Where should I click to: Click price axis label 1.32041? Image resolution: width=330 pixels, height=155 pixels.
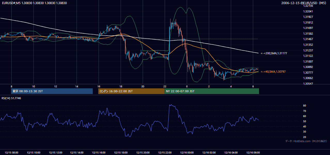(x=308, y=11)
